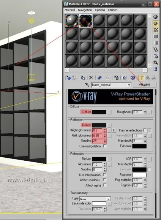Adjust the Fog multiplier spinner arrows
161x220 pixels.
tap(145, 180)
